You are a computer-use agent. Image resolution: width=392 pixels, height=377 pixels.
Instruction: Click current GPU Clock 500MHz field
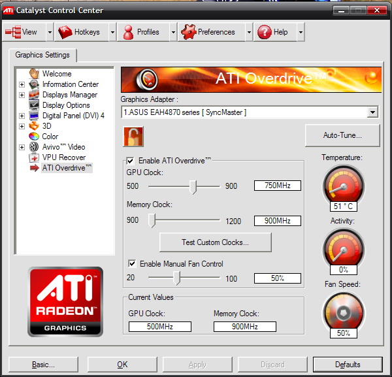(160, 327)
